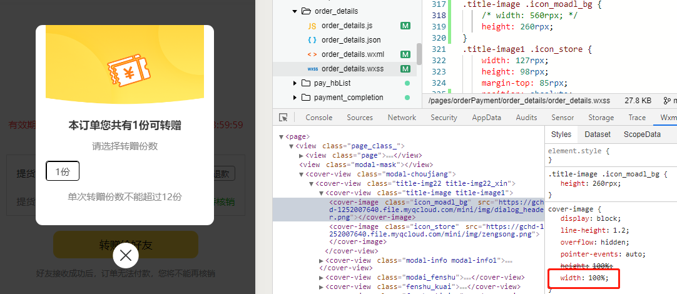Expand the pay_hbList folder
The height and width of the screenshot is (294, 677).
coord(295,83)
